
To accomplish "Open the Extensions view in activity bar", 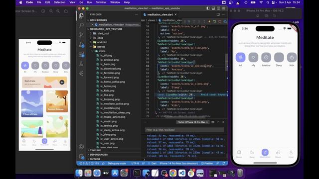I will pos(81,54).
